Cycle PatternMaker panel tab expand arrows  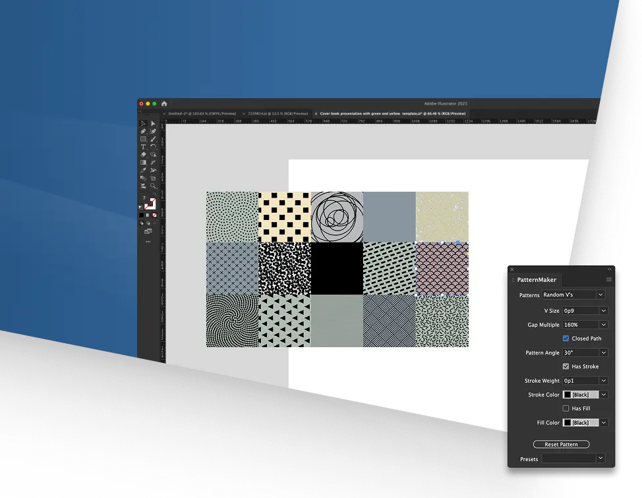tap(513, 280)
